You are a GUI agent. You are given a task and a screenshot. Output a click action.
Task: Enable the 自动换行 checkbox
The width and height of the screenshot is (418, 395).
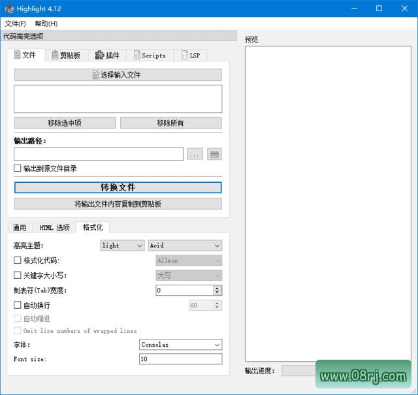point(18,305)
